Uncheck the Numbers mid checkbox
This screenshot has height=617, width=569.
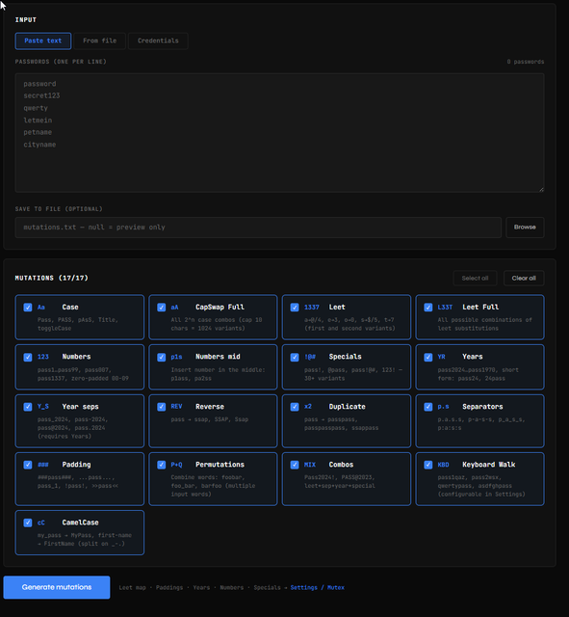[161, 357]
